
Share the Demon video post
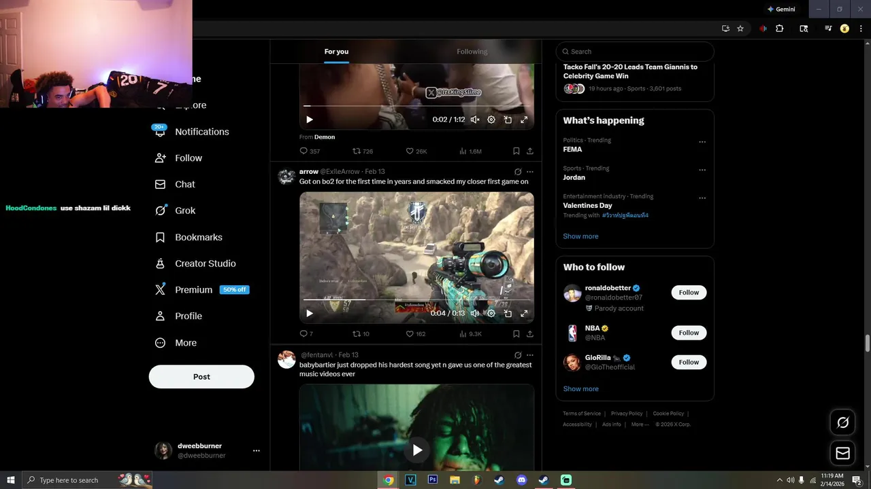(x=530, y=151)
